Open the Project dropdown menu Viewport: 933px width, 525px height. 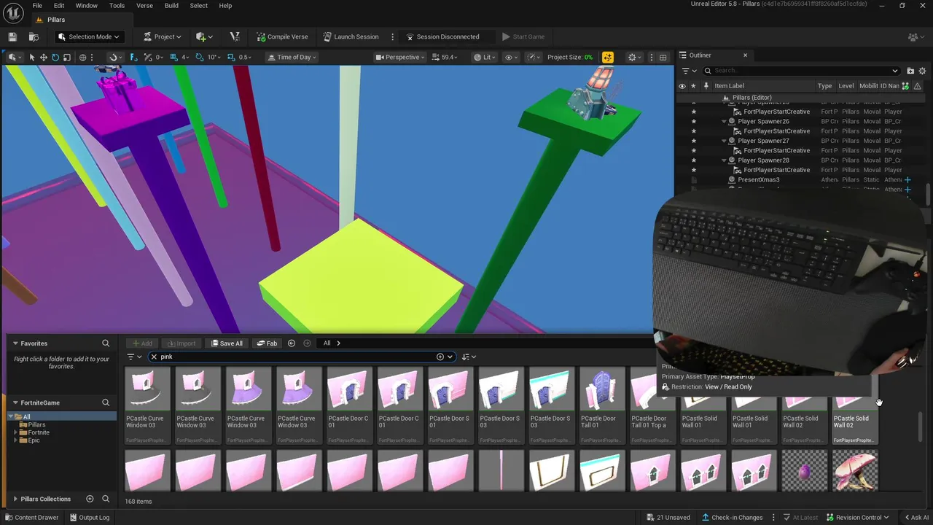tap(162, 36)
